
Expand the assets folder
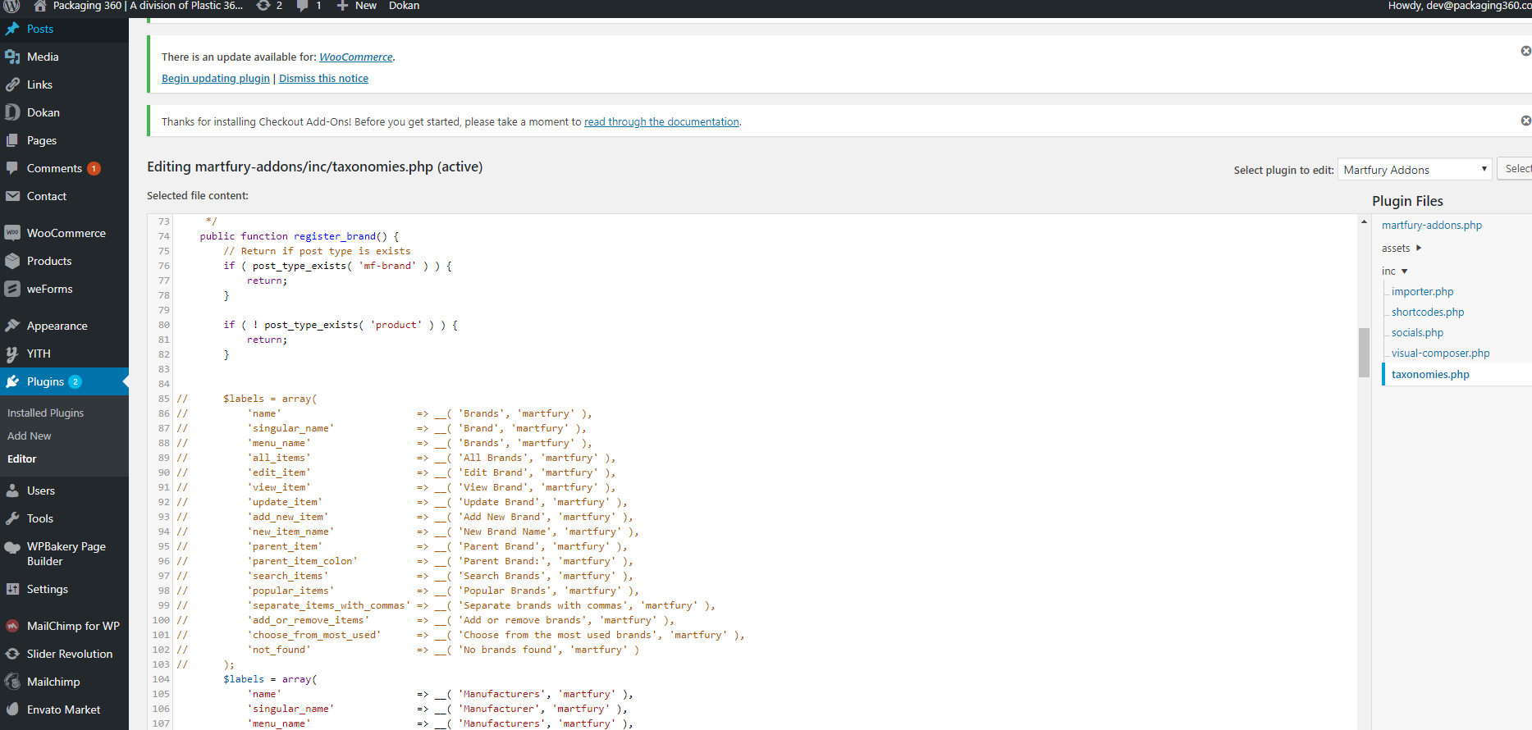tap(1419, 248)
